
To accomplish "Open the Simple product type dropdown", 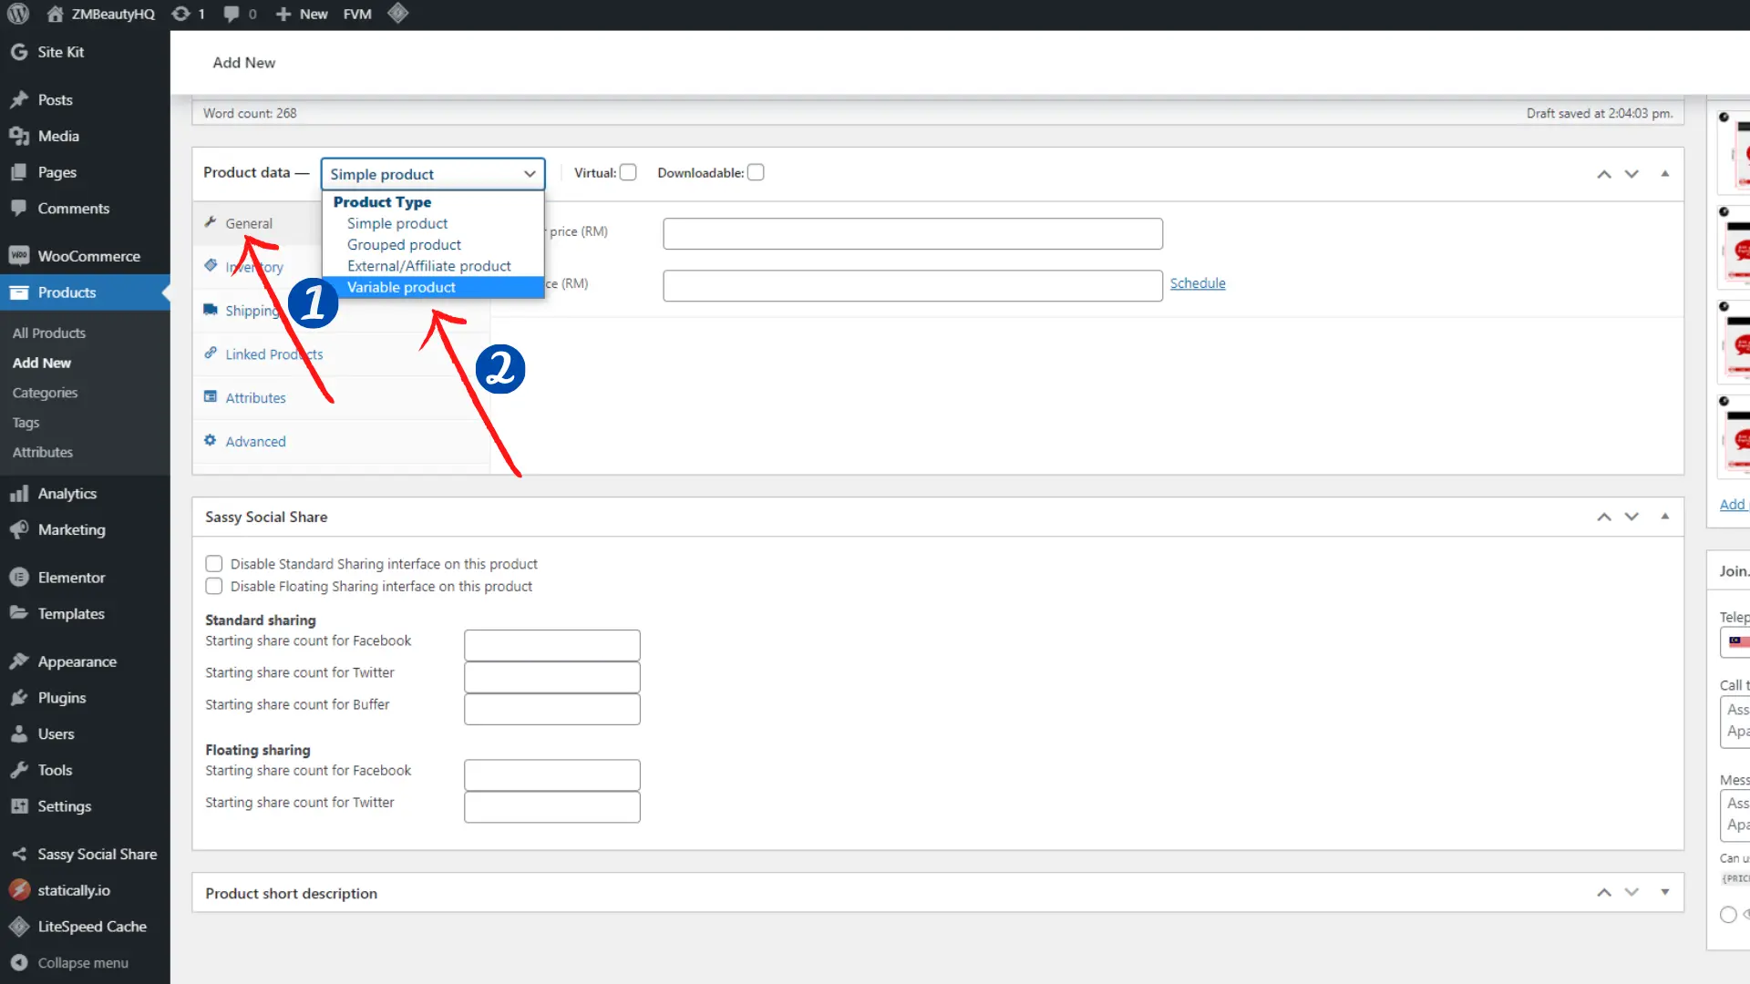I will pos(433,174).
